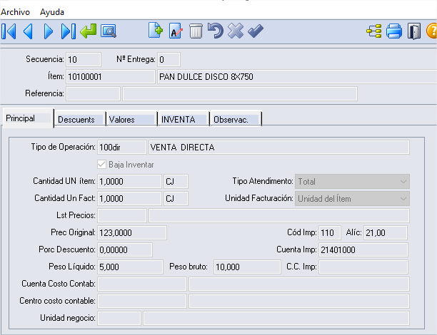The width and height of the screenshot is (437, 335).
Task: Go to the previous record
Action: pos(28,31)
